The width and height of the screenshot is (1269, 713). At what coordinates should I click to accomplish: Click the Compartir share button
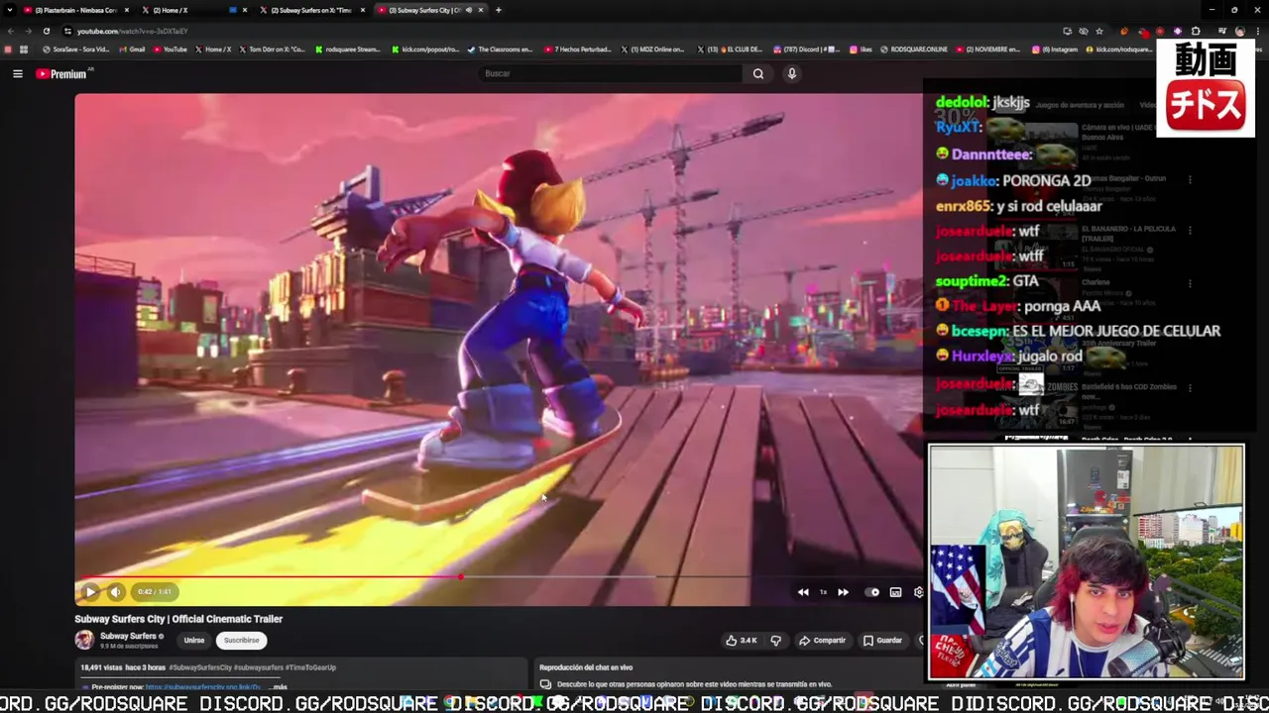tap(823, 641)
